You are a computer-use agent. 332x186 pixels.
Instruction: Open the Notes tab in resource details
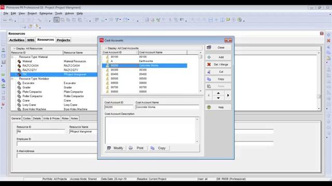(74, 118)
